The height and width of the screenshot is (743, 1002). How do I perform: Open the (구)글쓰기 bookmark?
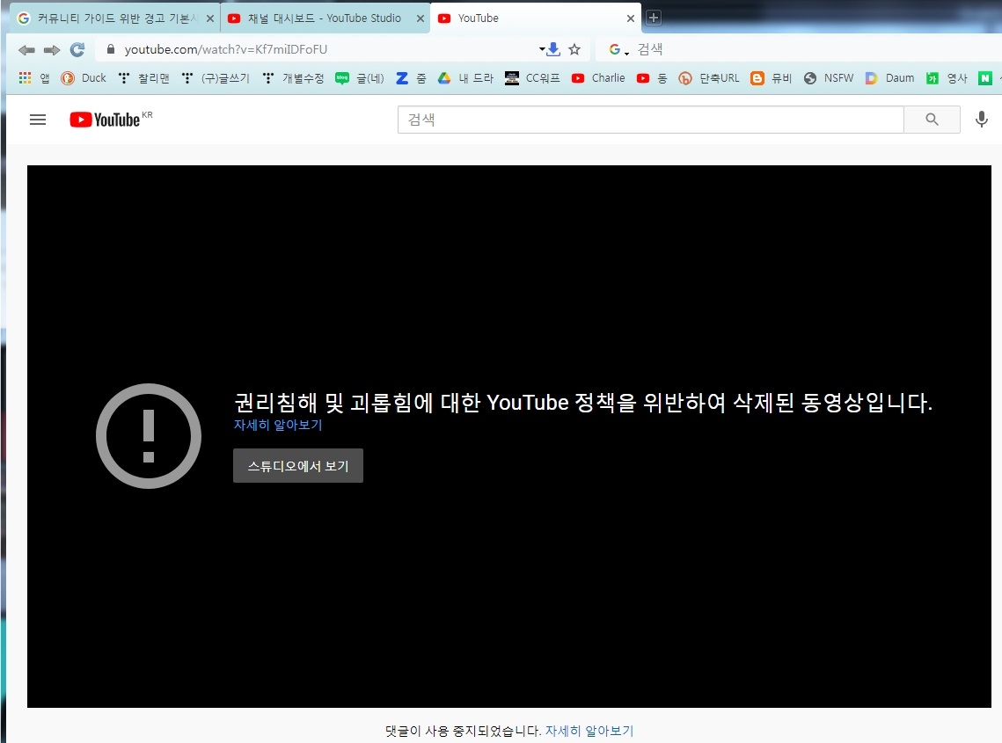(216, 78)
